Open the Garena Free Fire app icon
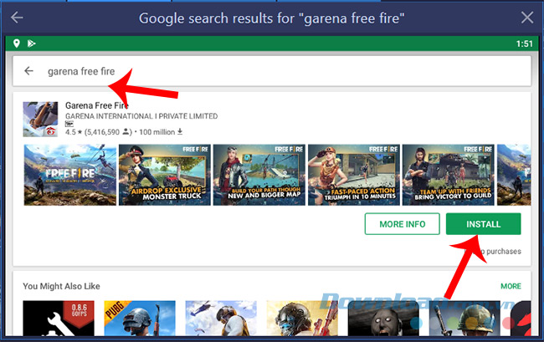This screenshot has width=544, height=342. (x=40, y=120)
